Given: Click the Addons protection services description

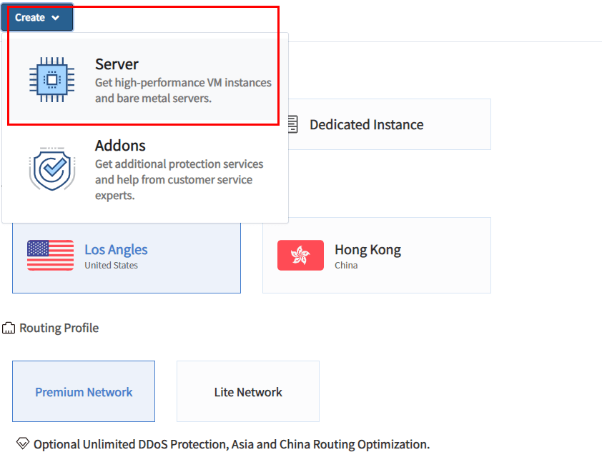Looking at the screenshot, I should 179,180.
